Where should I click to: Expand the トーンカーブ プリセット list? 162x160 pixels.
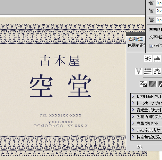point(133,103)
